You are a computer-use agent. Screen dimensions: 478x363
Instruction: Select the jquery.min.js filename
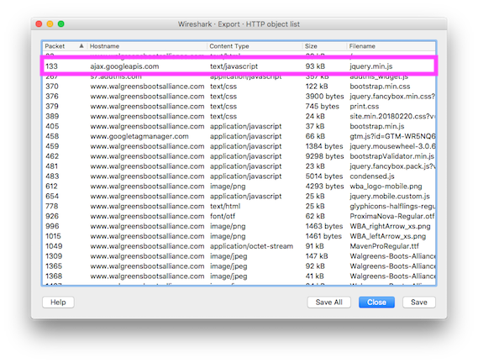click(371, 66)
